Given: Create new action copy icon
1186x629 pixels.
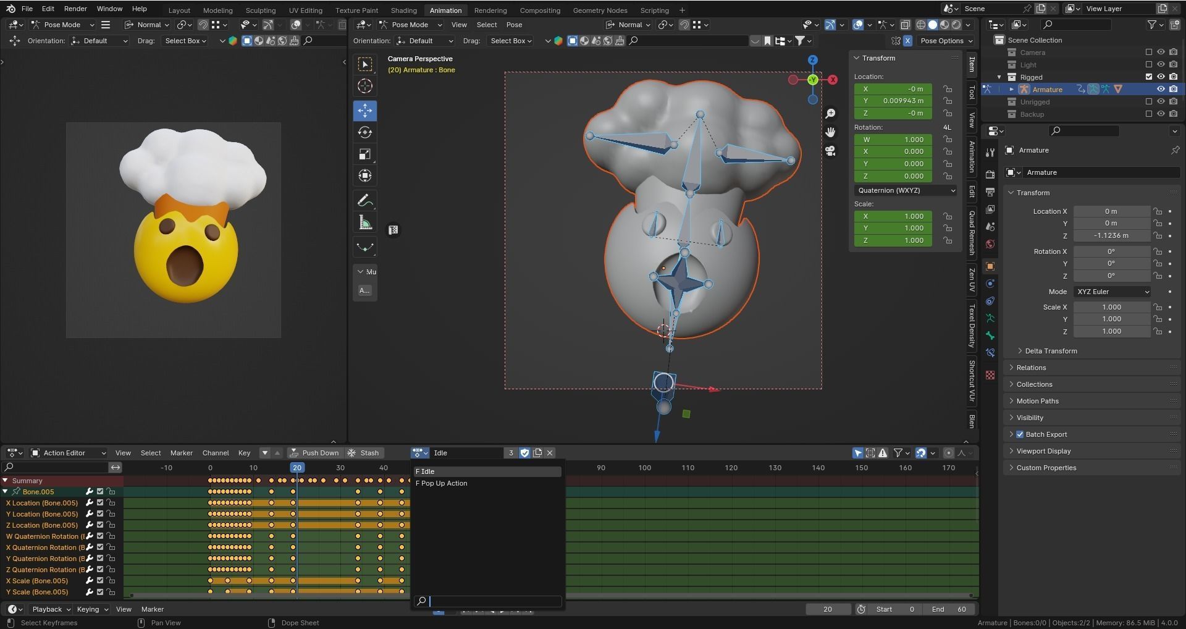Looking at the screenshot, I should coord(537,453).
